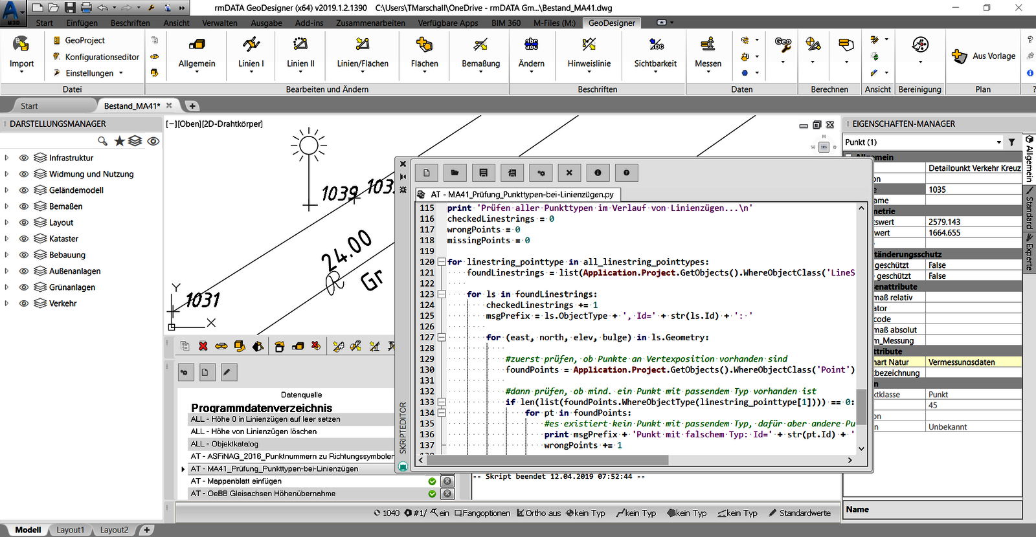Open the Punkt (1) selection dropdown
Image resolution: width=1036 pixels, height=537 pixels.
coord(998,142)
